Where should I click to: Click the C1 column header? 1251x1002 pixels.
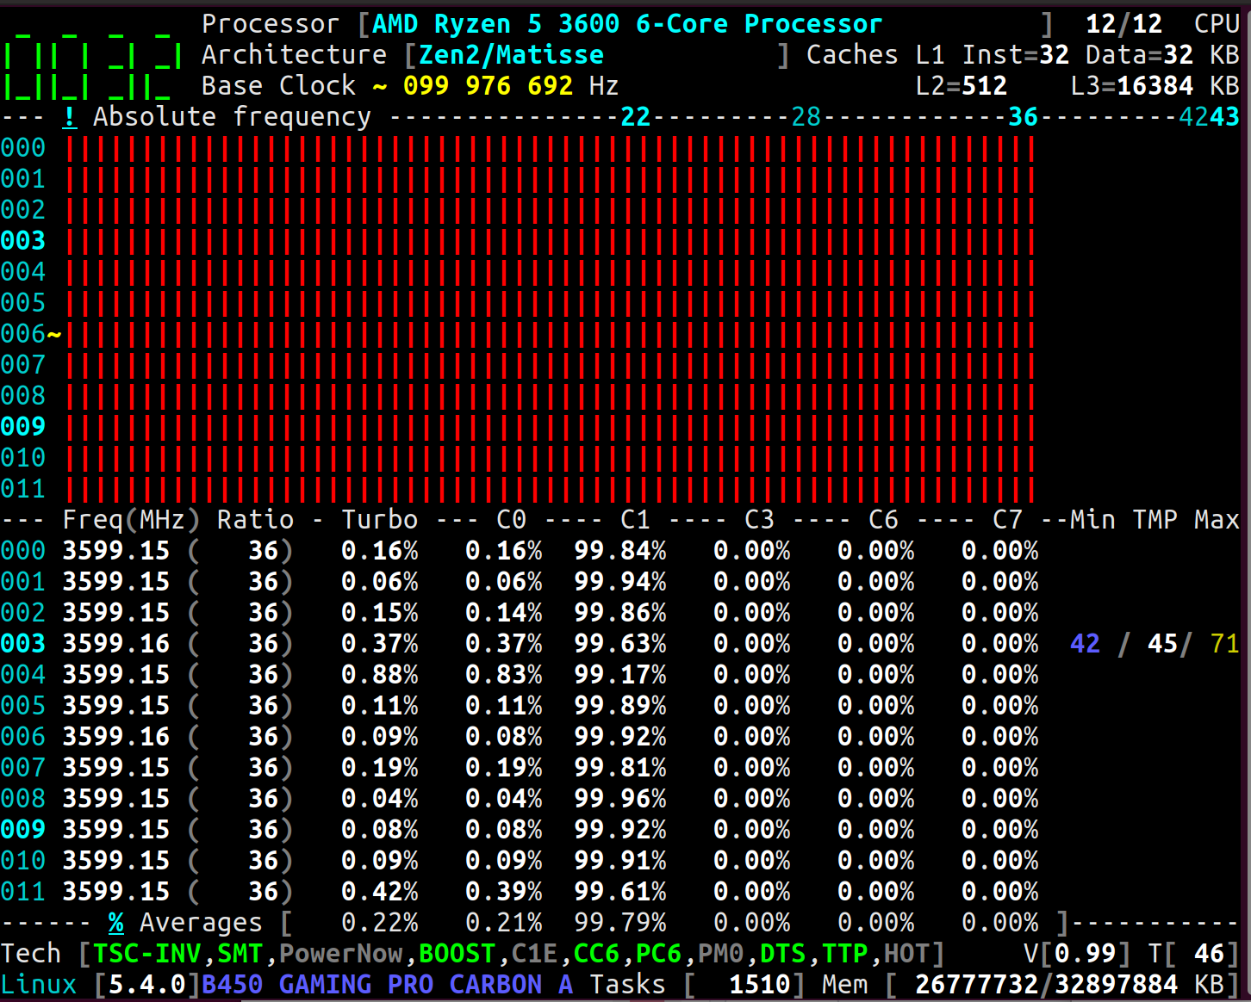pos(635,520)
